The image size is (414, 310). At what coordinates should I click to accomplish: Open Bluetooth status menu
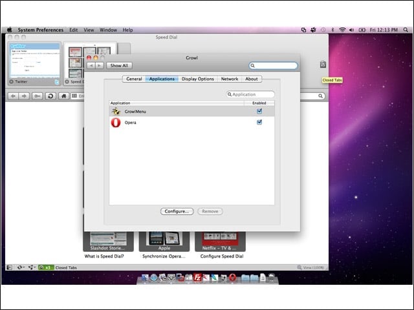coord(332,30)
